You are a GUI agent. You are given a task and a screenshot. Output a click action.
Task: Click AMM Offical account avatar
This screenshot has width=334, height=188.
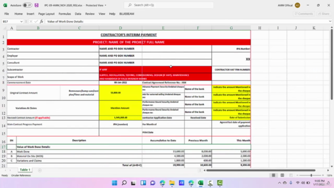[x=297, y=5]
